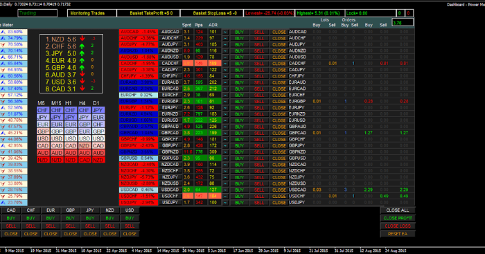Click the tilde icon beside USDJPY row
Image resolution: width=485 pixels, height=254 pixels.
(x=225, y=202)
